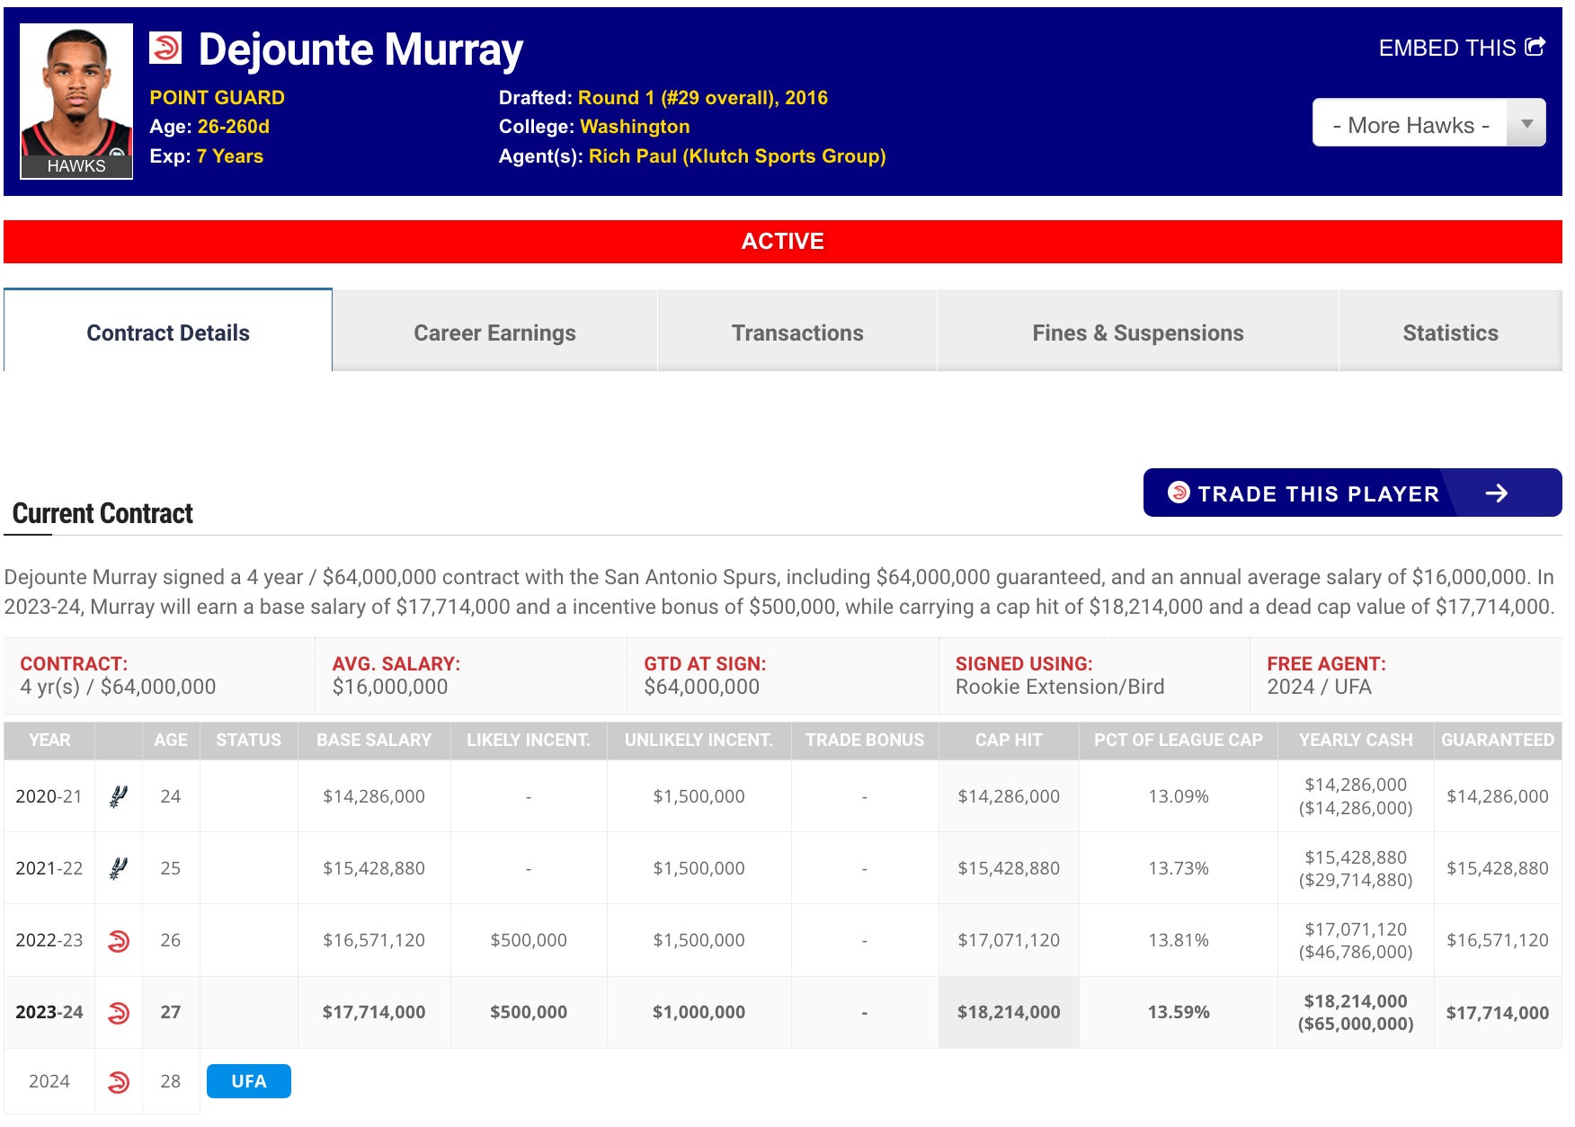The width and height of the screenshot is (1575, 1127).
Task: Click the $15,428,880 base salary cell
Action: coord(374,868)
